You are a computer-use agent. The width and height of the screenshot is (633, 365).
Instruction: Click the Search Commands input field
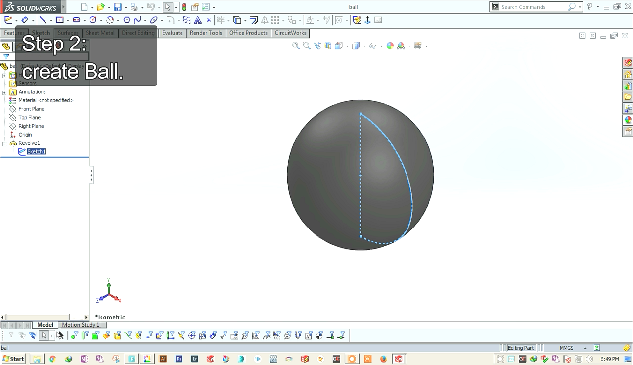534,7
